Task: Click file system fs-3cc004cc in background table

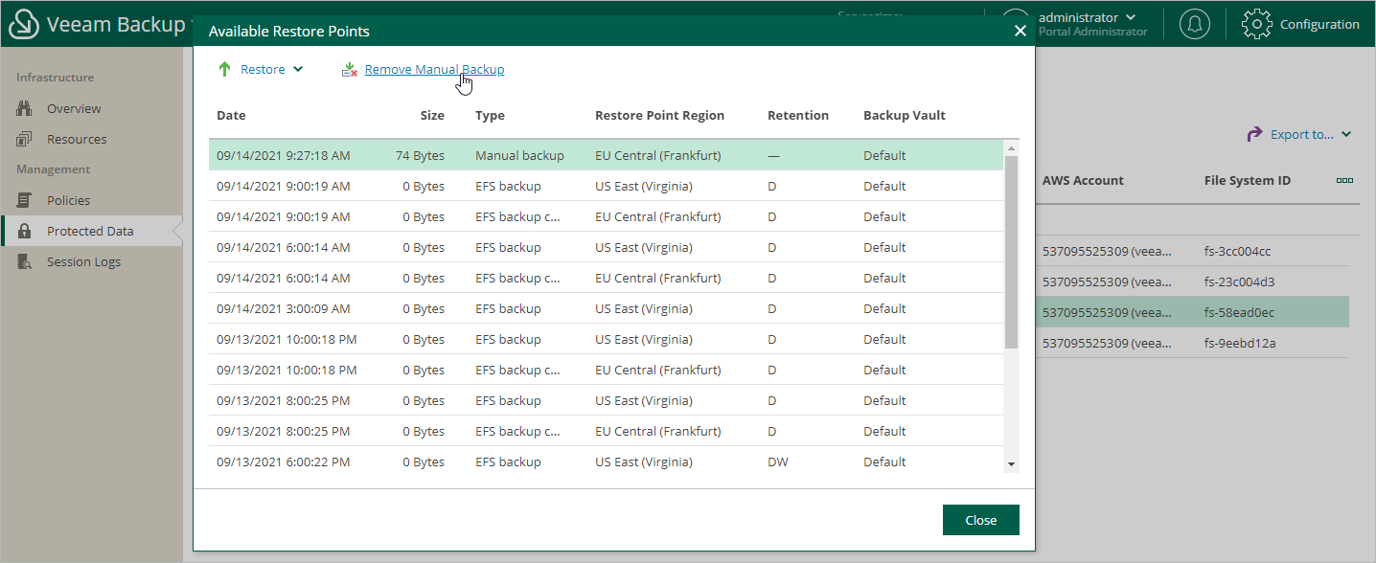Action: coord(1239,251)
